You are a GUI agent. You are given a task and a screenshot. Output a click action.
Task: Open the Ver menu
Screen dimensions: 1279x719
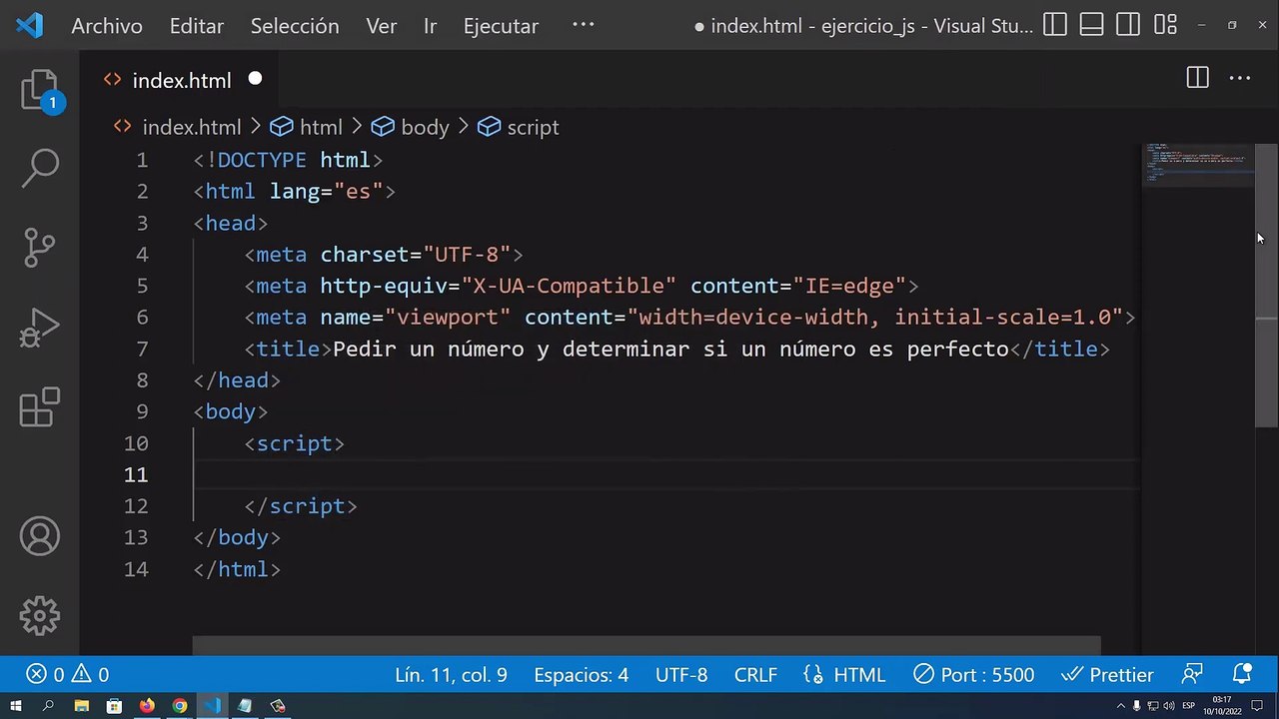tap(381, 26)
